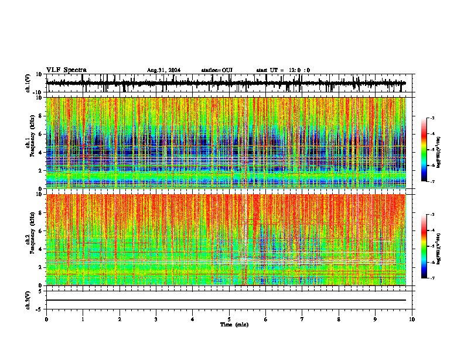464x358 pixels.
Task: Click the time axis tick label "1"
Action: [x=83, y=319]
